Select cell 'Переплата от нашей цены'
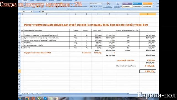 [x=128, y=66]
